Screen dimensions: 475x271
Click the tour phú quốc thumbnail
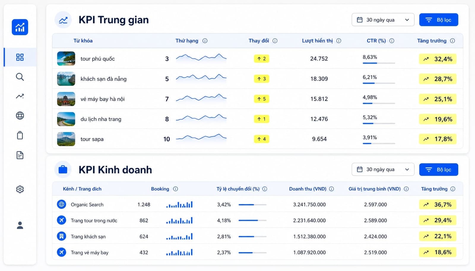(x=66, y=59)
